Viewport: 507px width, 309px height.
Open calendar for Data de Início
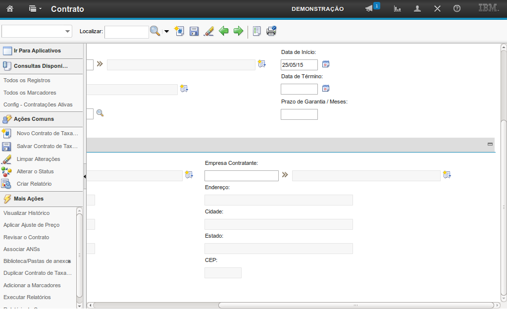click(x=326, y=64)
